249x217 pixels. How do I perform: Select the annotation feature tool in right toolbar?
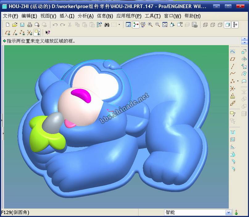[x=232, y=114]
